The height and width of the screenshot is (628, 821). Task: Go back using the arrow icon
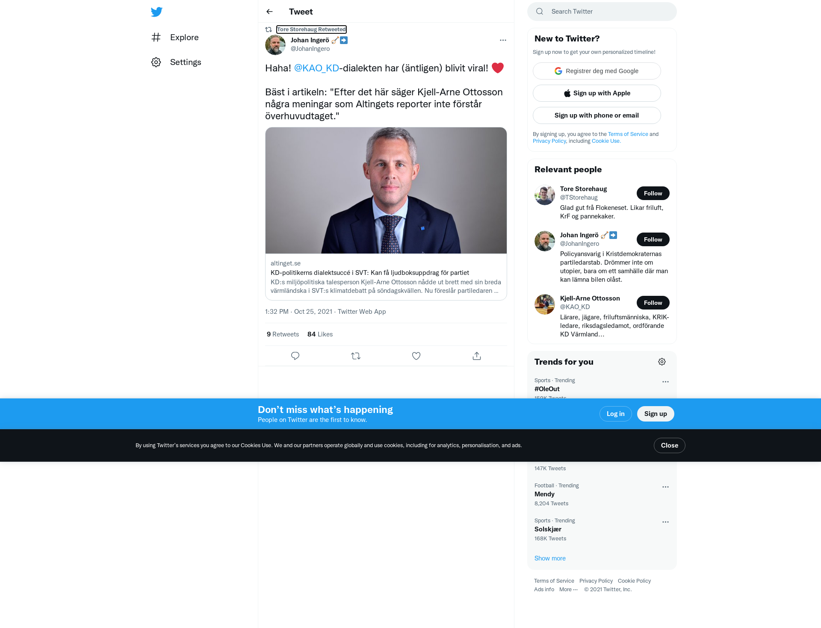pos(269,12)
